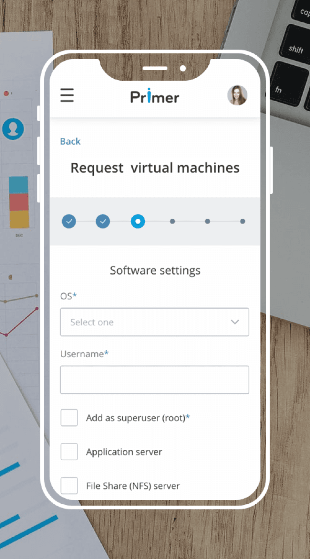This screenshot has width=310, height=559.
Task: Open the hamburger menu
Action: [x=67, y=95]
